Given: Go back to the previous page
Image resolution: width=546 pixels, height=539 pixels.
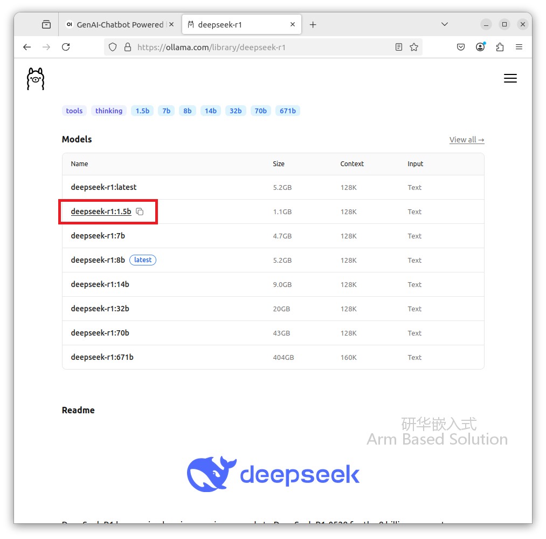Looking at the screenshot, I should 27,47.
